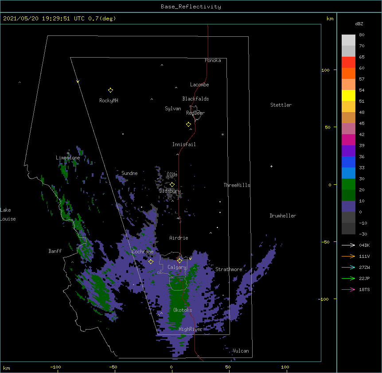Click the RockyMH label
The width and height of the screenshot is (382, 373).
(109, 101)
